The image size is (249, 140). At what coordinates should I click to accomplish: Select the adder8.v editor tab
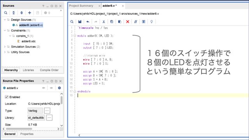coord(110,6)
